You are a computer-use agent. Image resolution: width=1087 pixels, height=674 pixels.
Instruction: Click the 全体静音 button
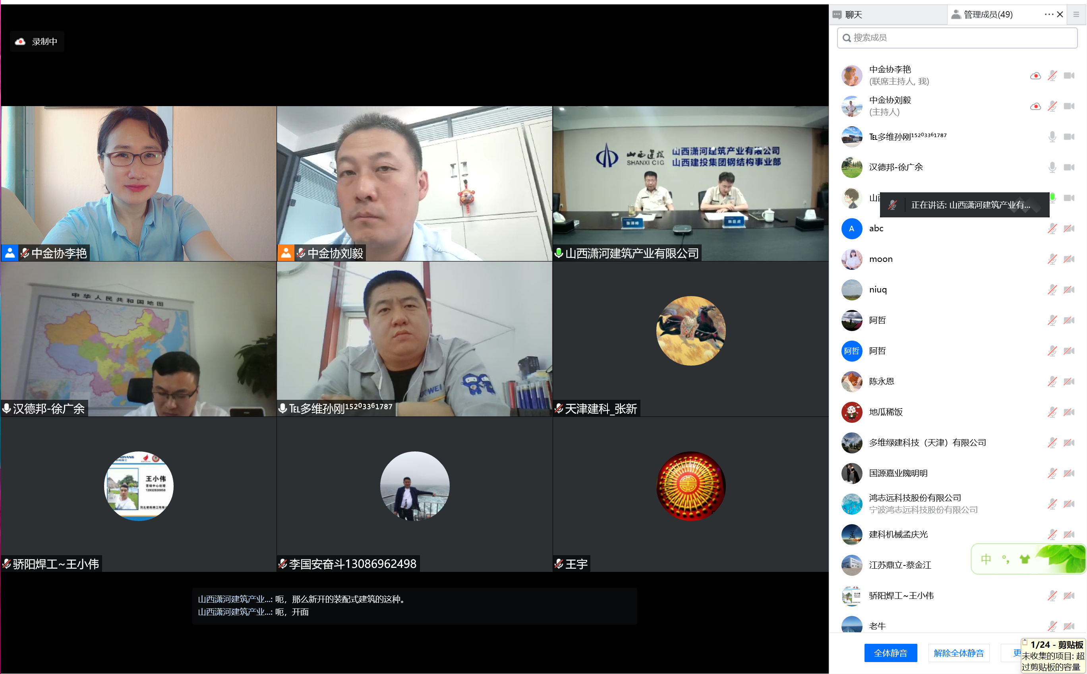890,653
